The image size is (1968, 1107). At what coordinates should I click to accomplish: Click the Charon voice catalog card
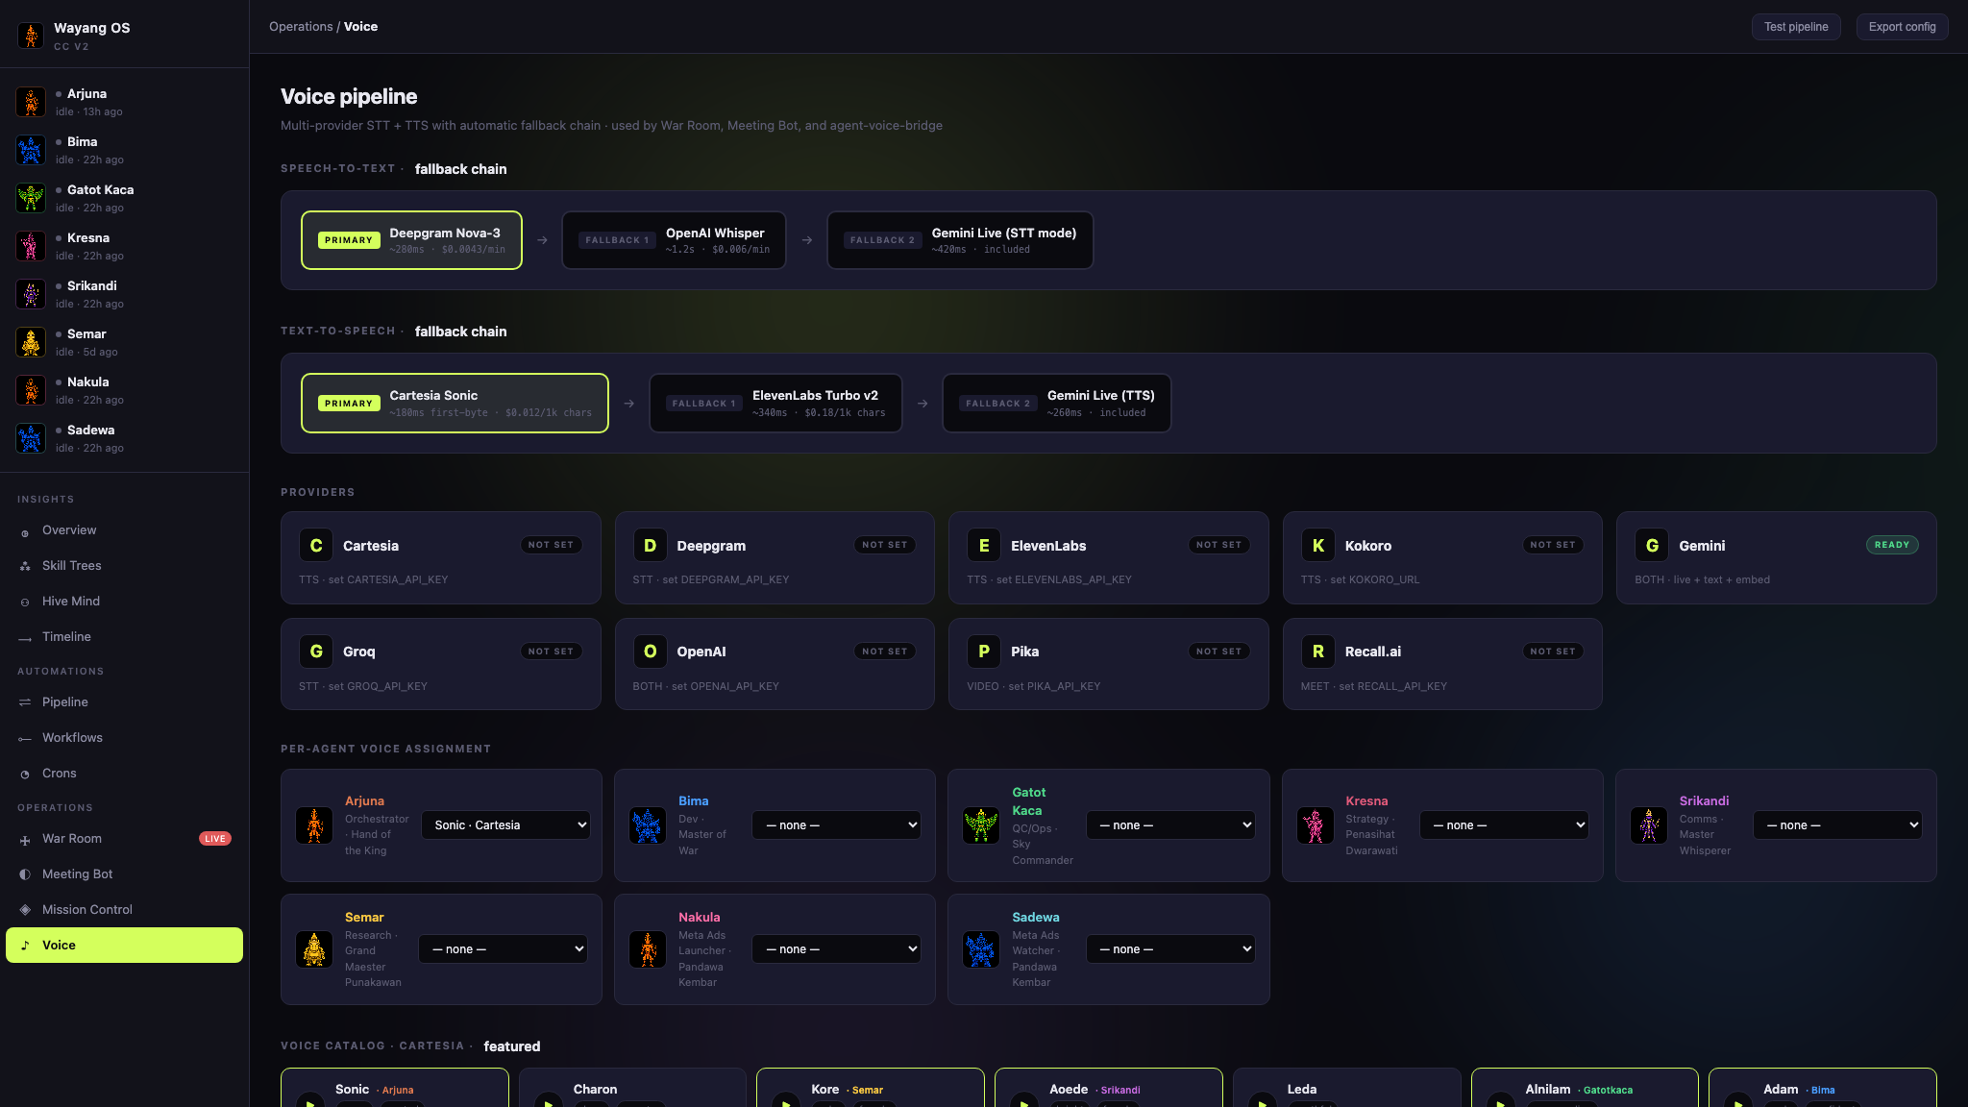(632, 1088)
